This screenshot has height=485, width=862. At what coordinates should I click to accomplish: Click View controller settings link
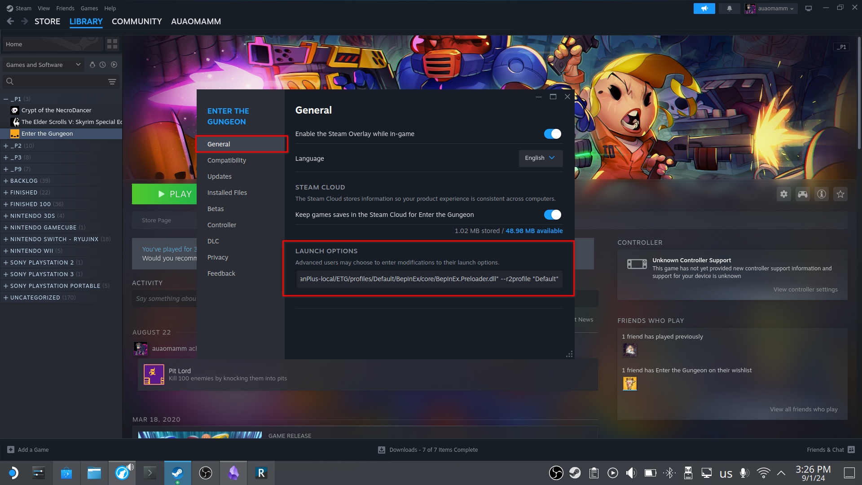click(x=805, y=289)
